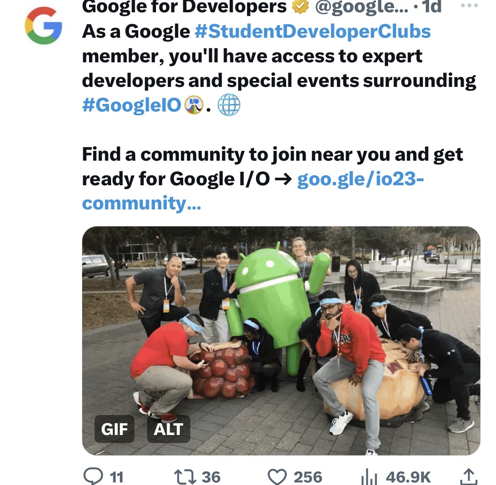Click the 46.9K views count
The image size is (496, 485).
click(408, 477)
